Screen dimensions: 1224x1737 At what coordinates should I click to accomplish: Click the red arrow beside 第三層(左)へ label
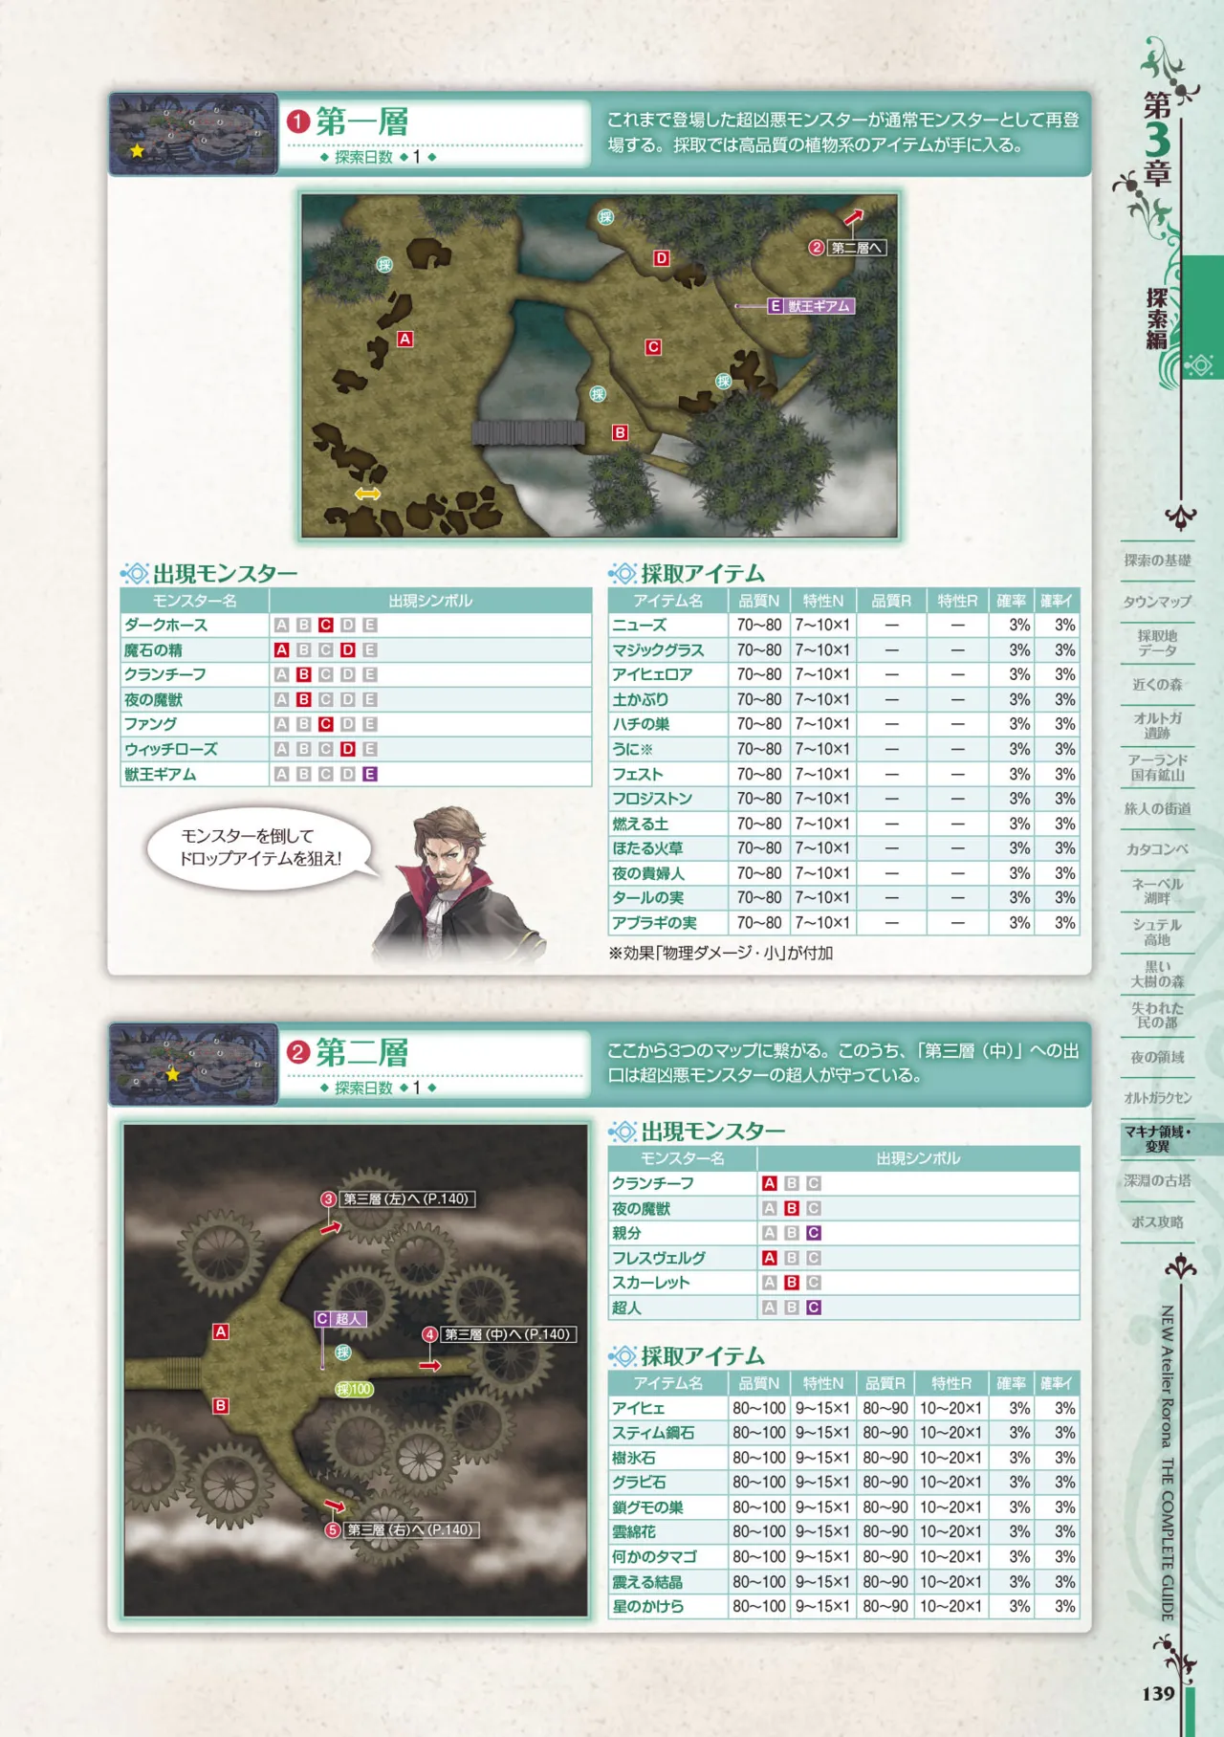click(331, 1227)
